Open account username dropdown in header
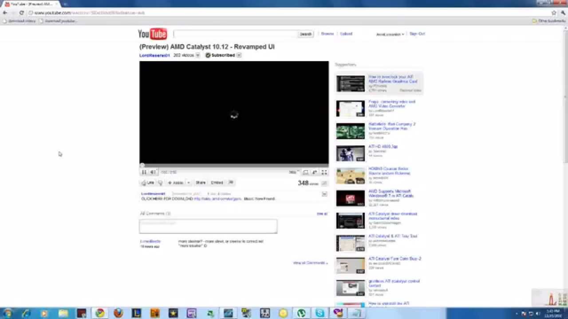Screen dimensions: 568x319 point(390,34)
